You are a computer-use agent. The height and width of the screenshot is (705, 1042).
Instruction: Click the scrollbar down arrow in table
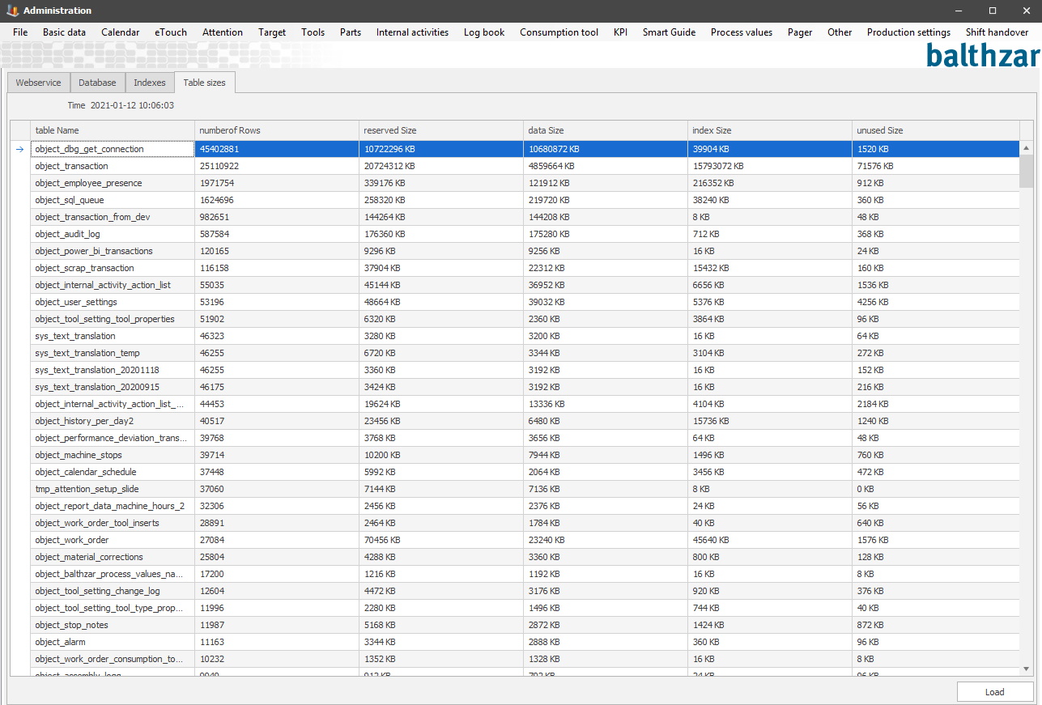tap(1027, 669)
